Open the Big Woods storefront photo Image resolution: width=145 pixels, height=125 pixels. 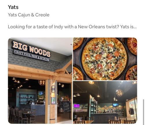click(40, 81)
